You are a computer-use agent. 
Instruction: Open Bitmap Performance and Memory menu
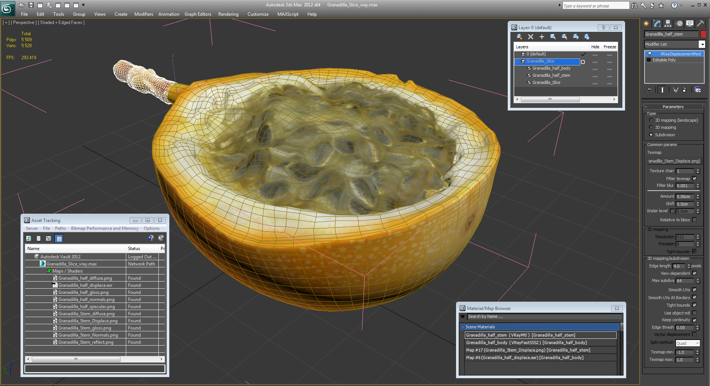click(x=104, y=228)
